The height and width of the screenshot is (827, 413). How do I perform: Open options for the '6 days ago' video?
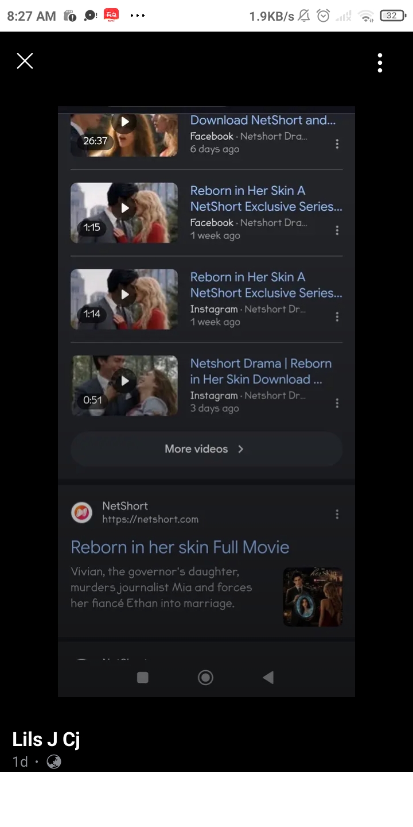tap(337, 144)
